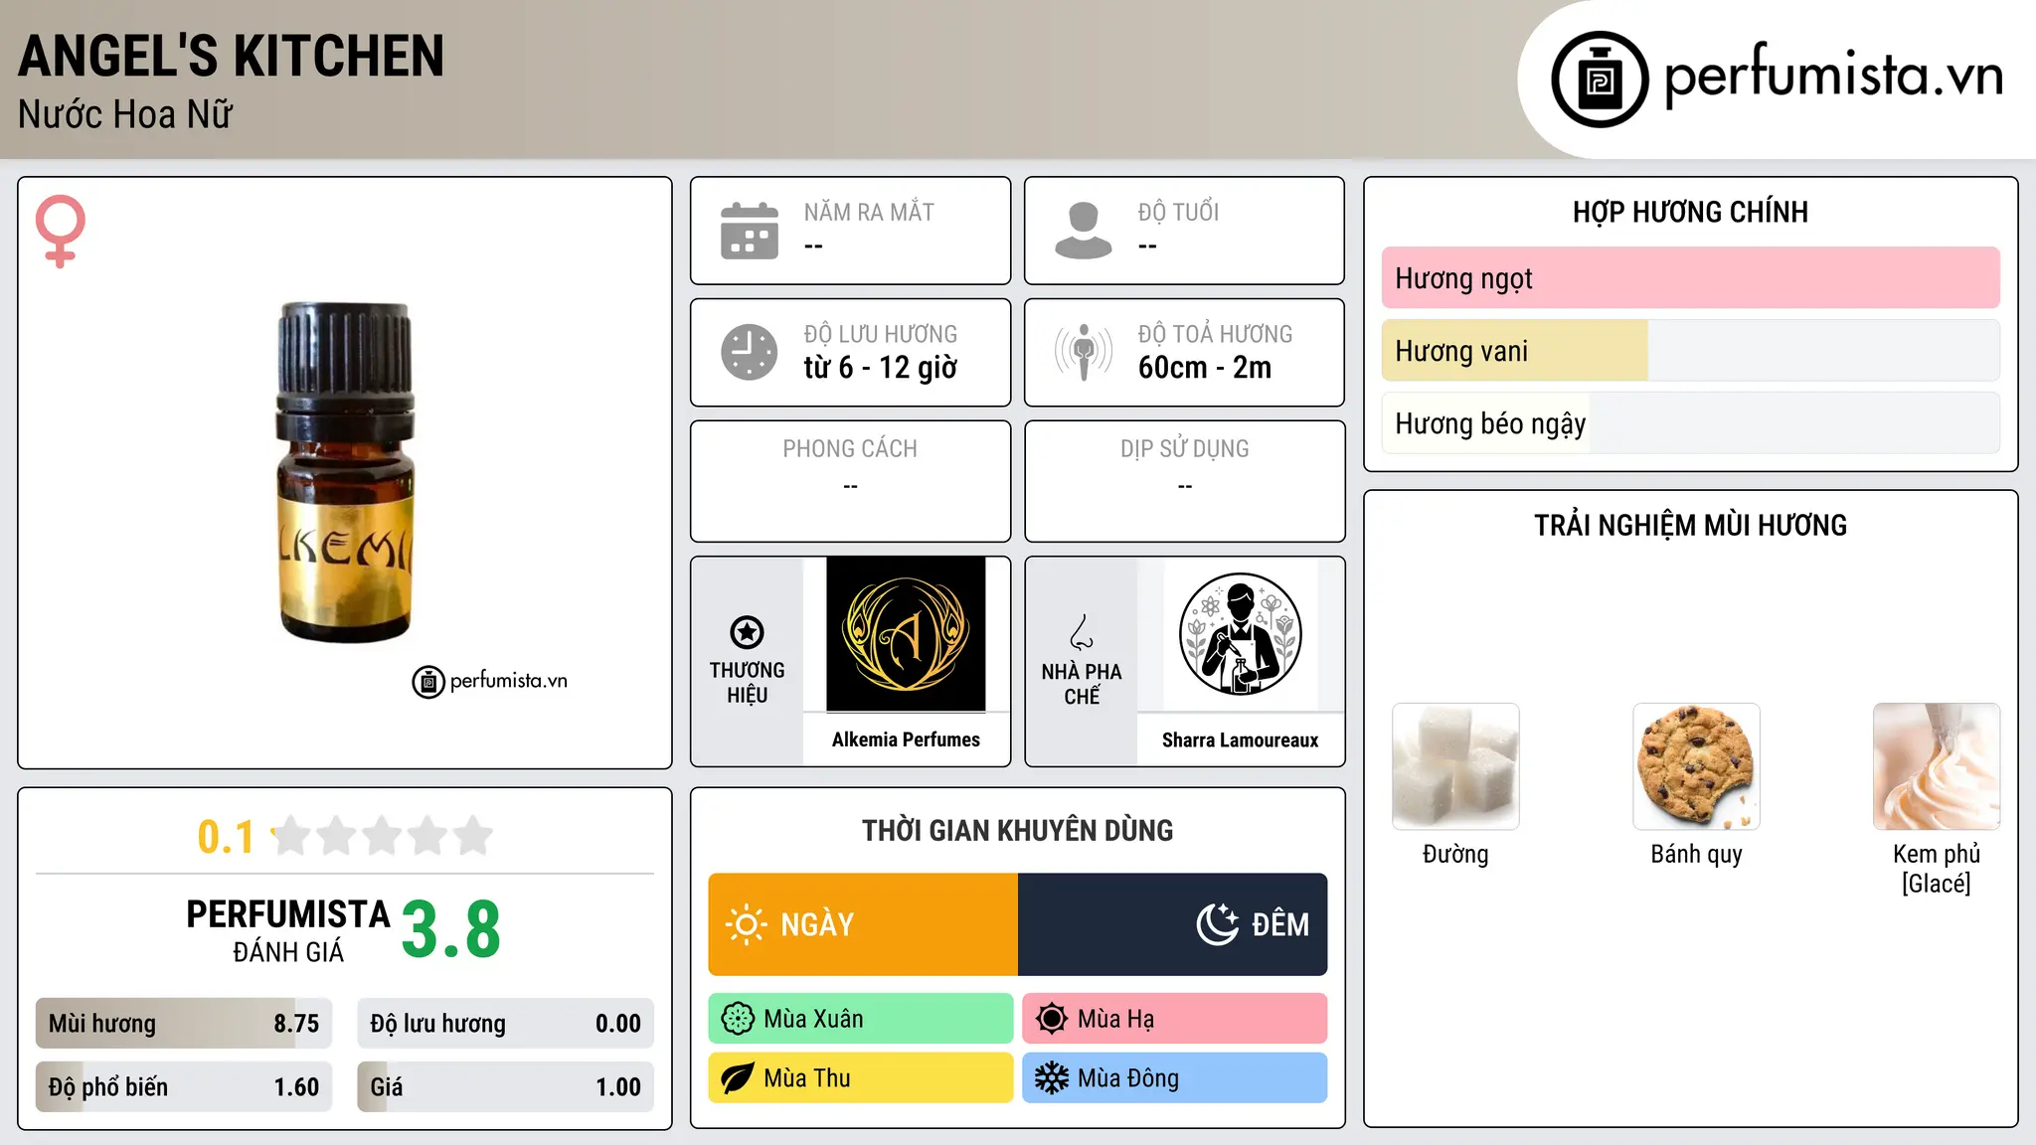The height and width of the screenshot is (1145, 2036).
Task: Click the perfumista.vn wordmark in the header
Action: 1833,78
